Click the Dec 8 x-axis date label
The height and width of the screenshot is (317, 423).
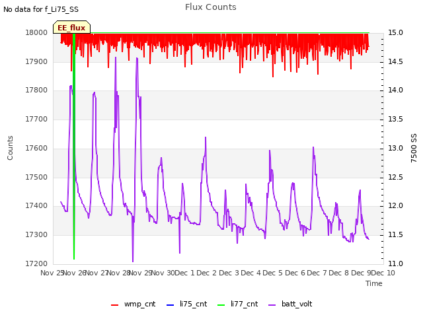coord(339,273)
